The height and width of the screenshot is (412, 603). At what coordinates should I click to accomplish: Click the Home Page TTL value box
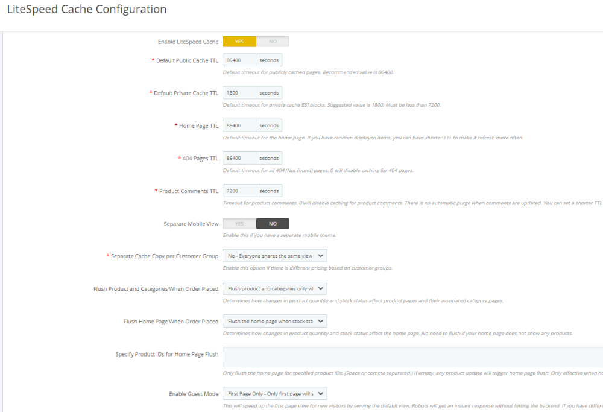coord(239,125)
